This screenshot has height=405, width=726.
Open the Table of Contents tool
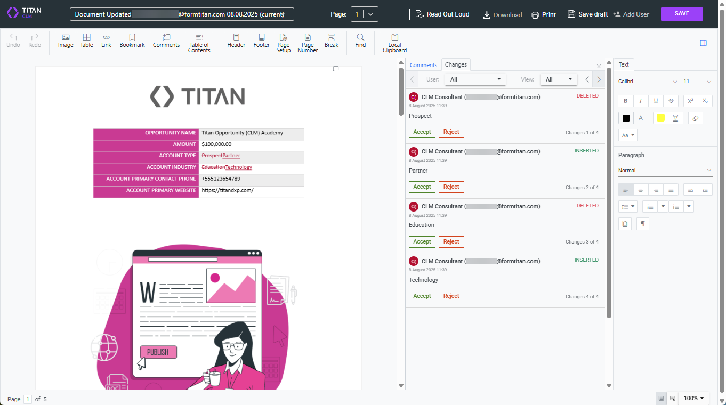[199, 42]
